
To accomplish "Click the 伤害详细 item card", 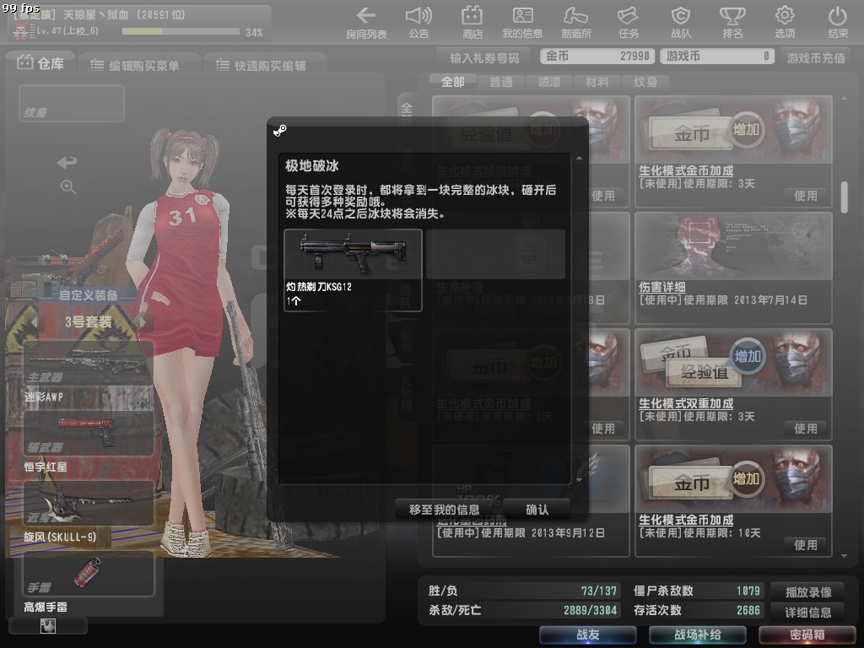I will pos(733,267).
